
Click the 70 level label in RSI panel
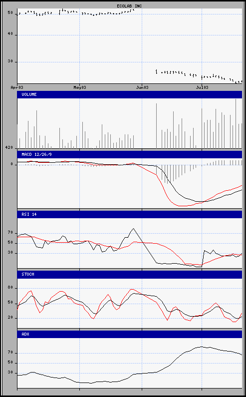10,233
